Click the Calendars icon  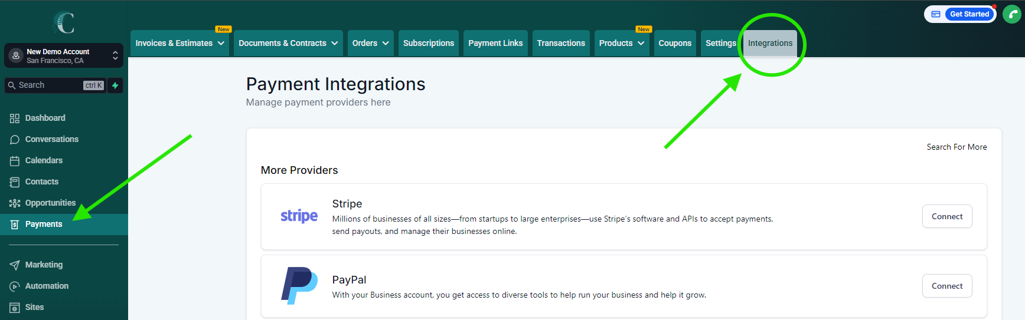(x=15, y=161)
